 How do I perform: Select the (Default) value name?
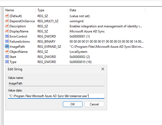(16, 16)
